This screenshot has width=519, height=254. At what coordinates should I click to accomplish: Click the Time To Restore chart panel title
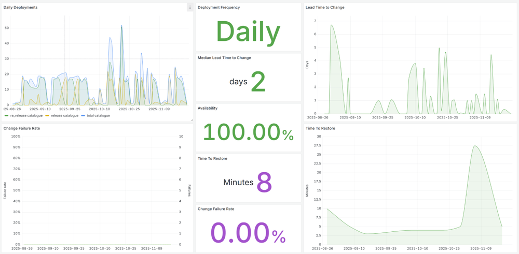320,128
